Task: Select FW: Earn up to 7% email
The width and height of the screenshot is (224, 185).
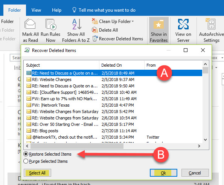Action: point(114,99)
